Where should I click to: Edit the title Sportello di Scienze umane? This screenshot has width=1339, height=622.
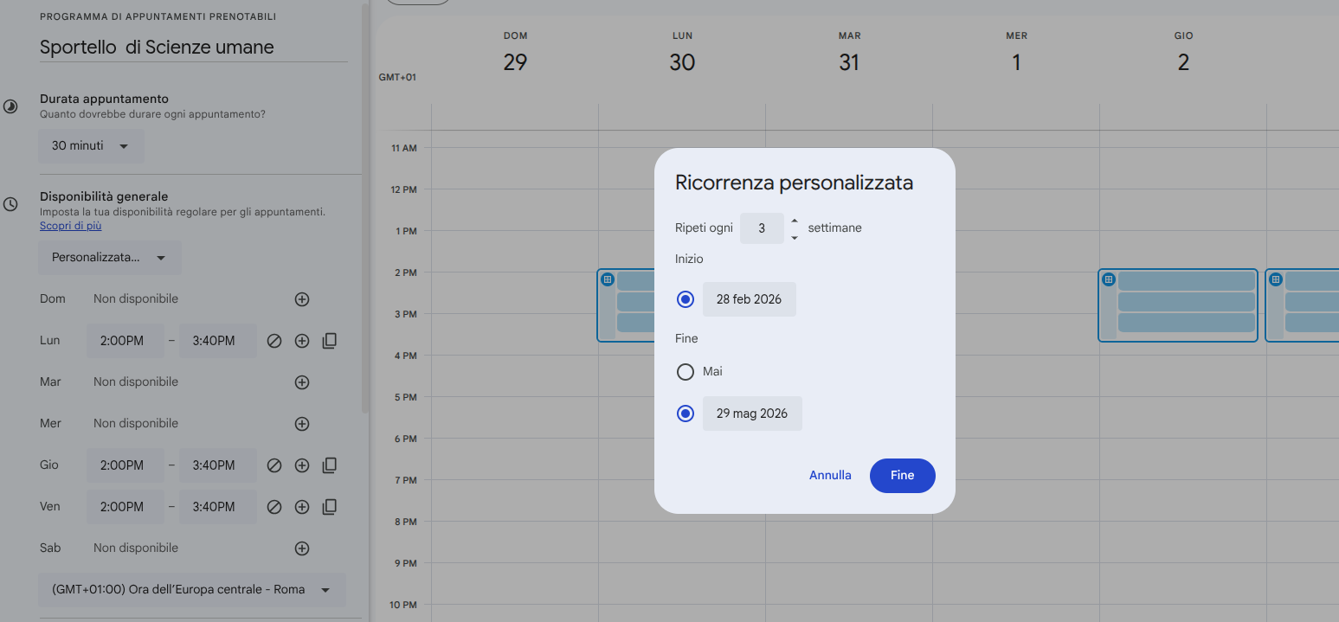tap(194, 48)
